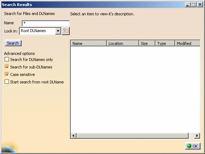Uncheck Search for sub-DLNames option

tap(7, 67)
